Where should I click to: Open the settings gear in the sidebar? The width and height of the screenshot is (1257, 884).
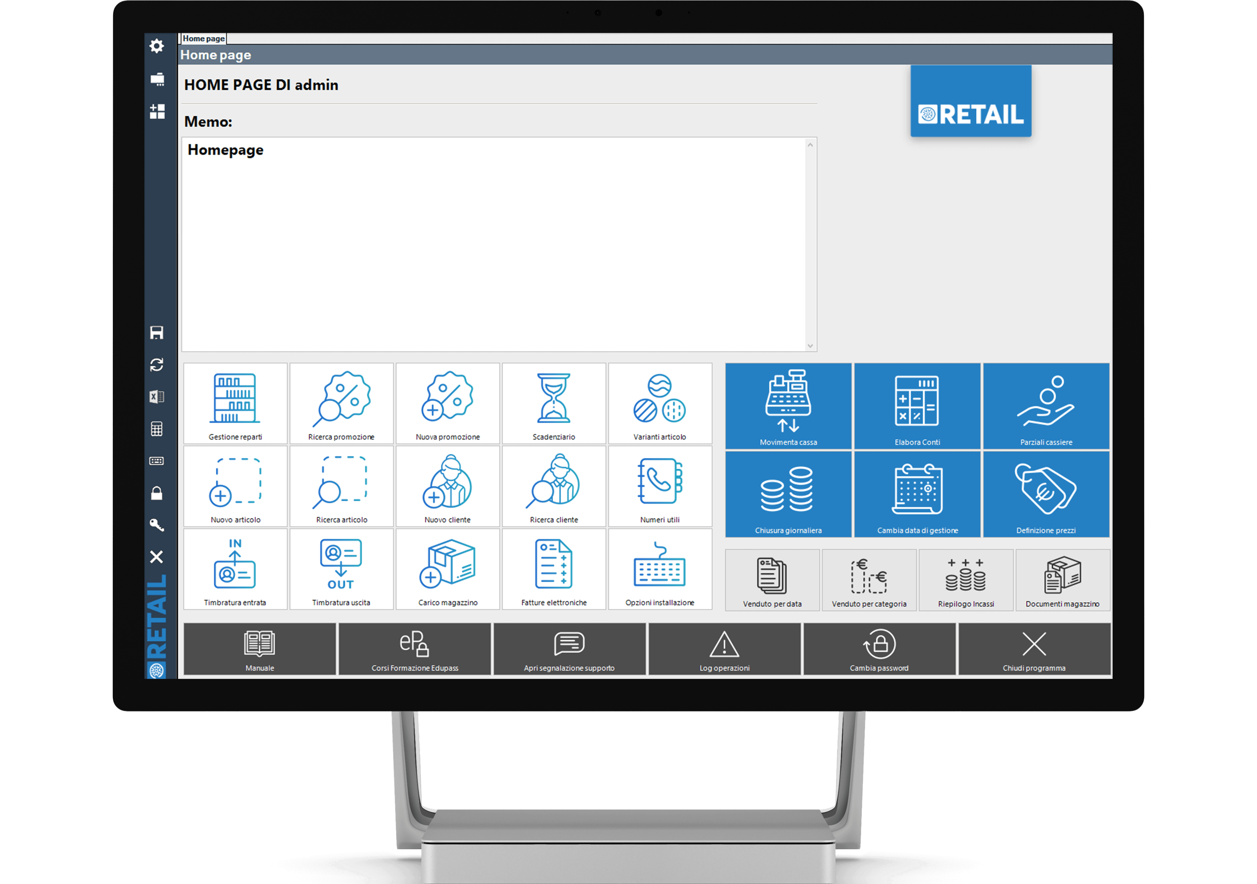pos(157,46)
